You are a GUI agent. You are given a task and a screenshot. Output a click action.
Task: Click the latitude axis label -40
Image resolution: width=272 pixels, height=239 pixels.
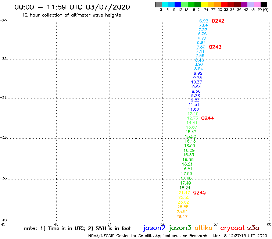coord(3,220)
